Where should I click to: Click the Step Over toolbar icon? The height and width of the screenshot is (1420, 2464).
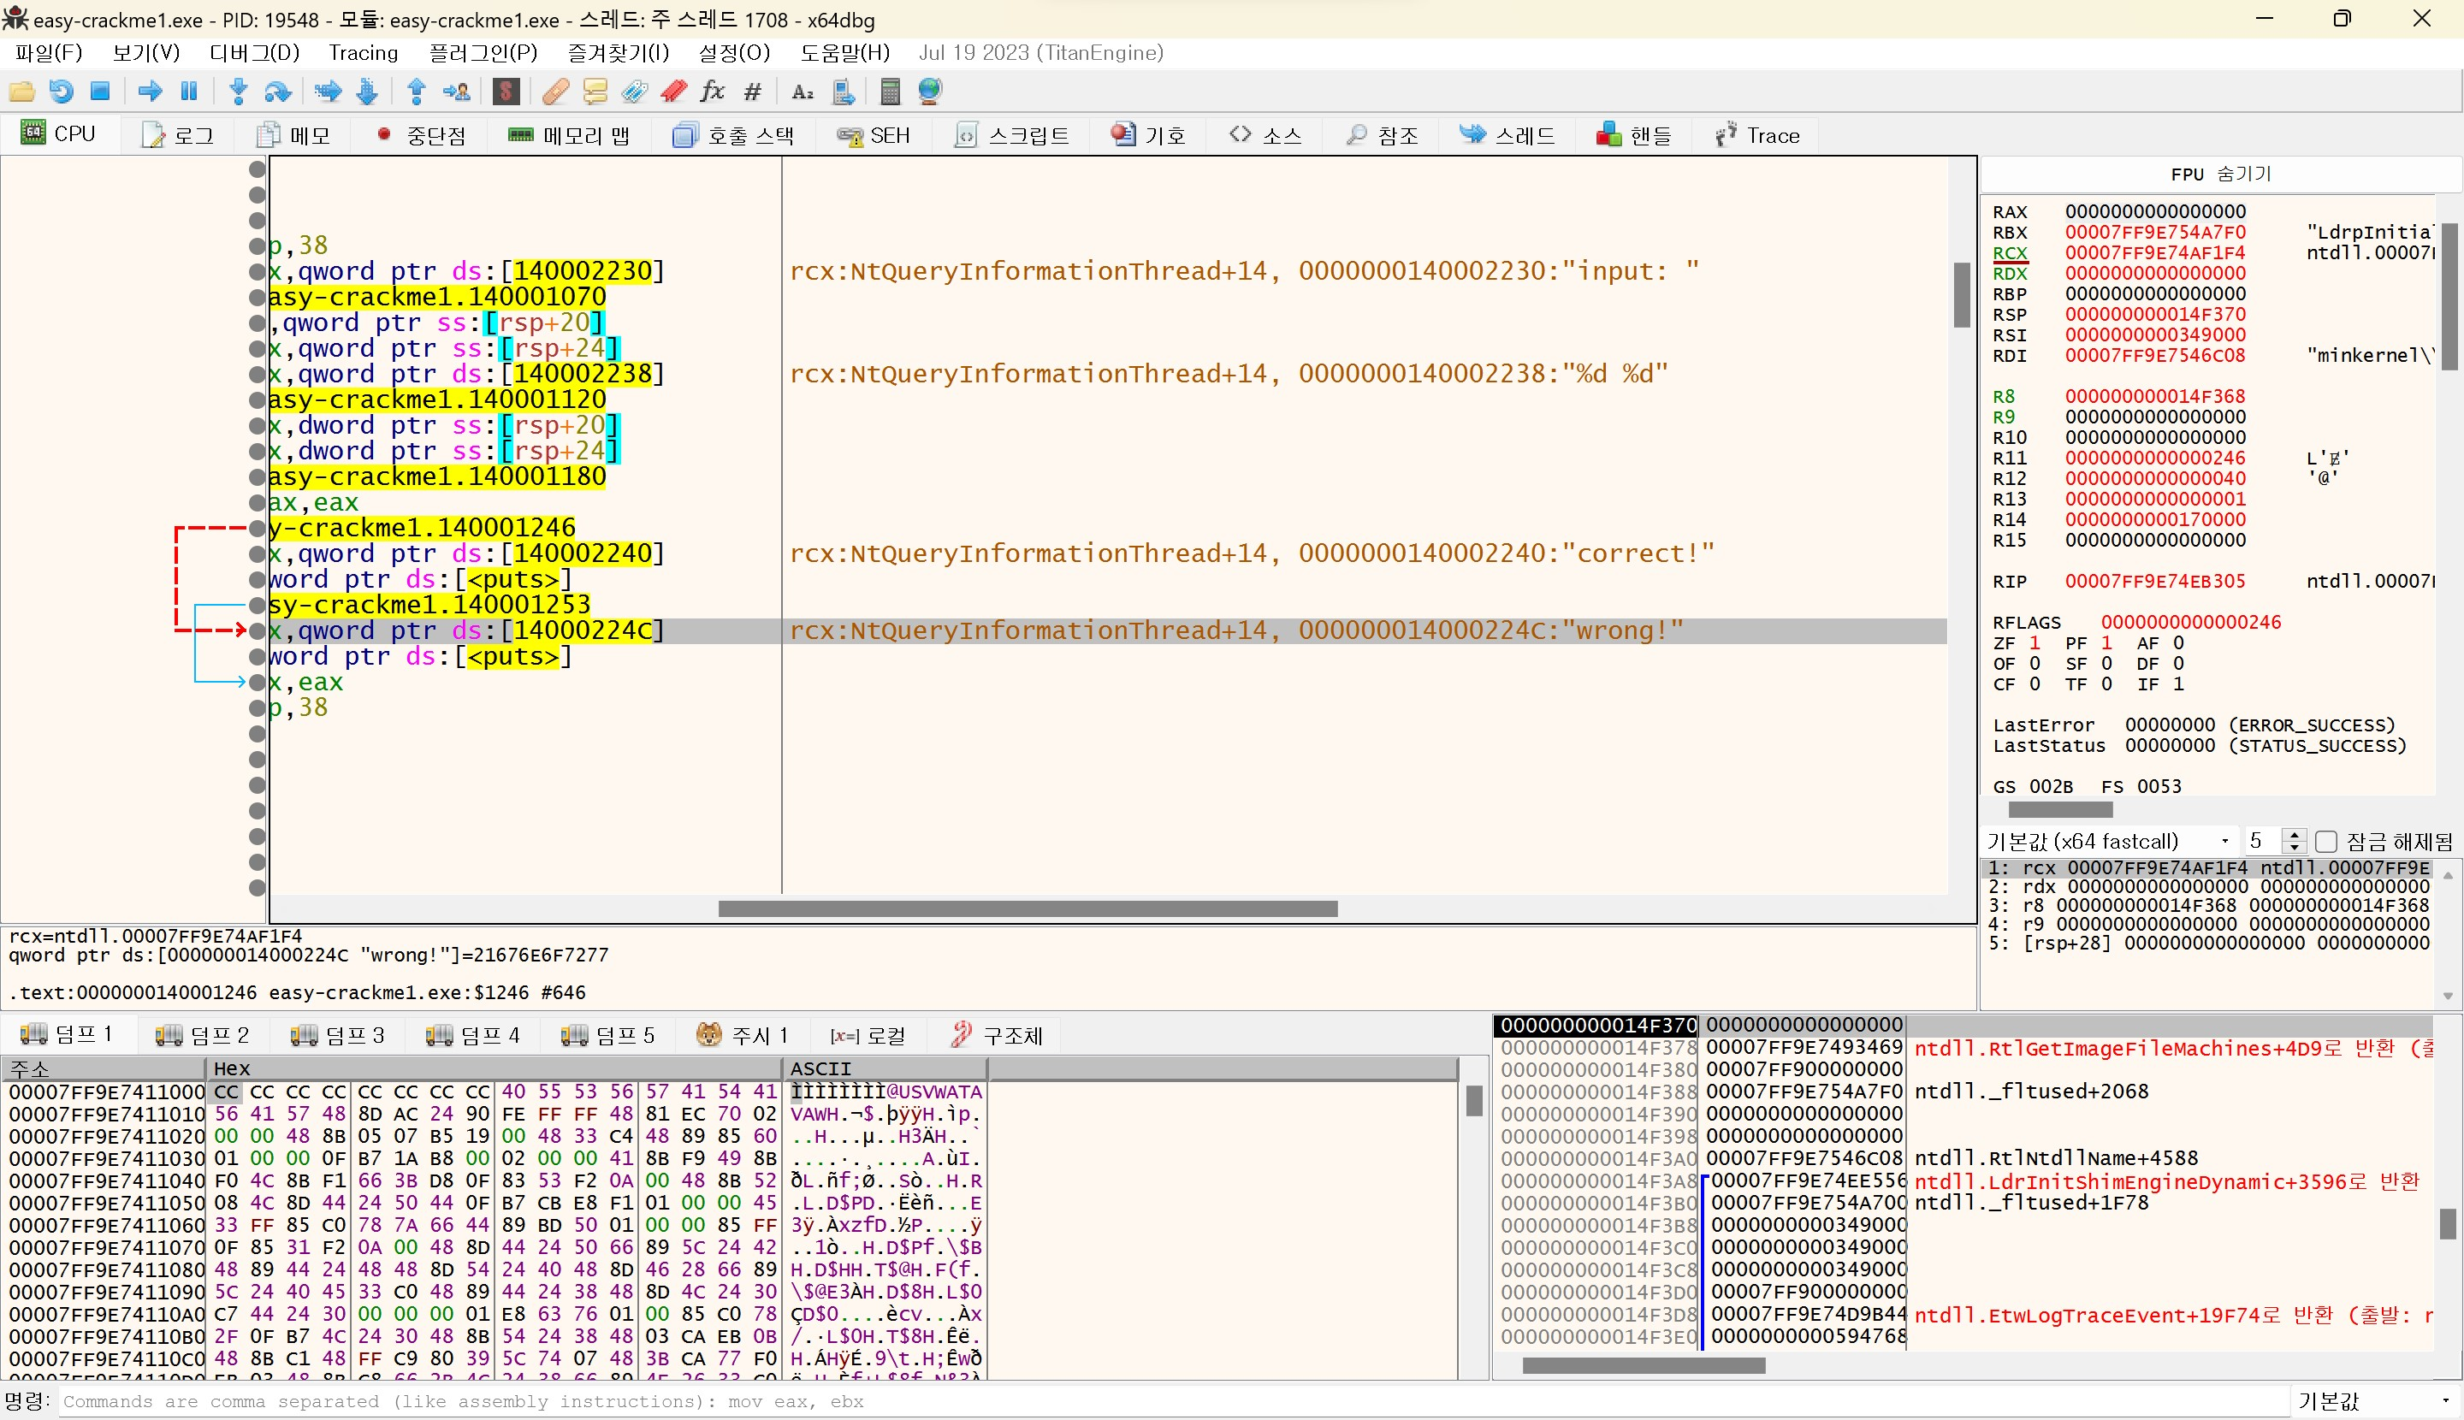point(278,92)
